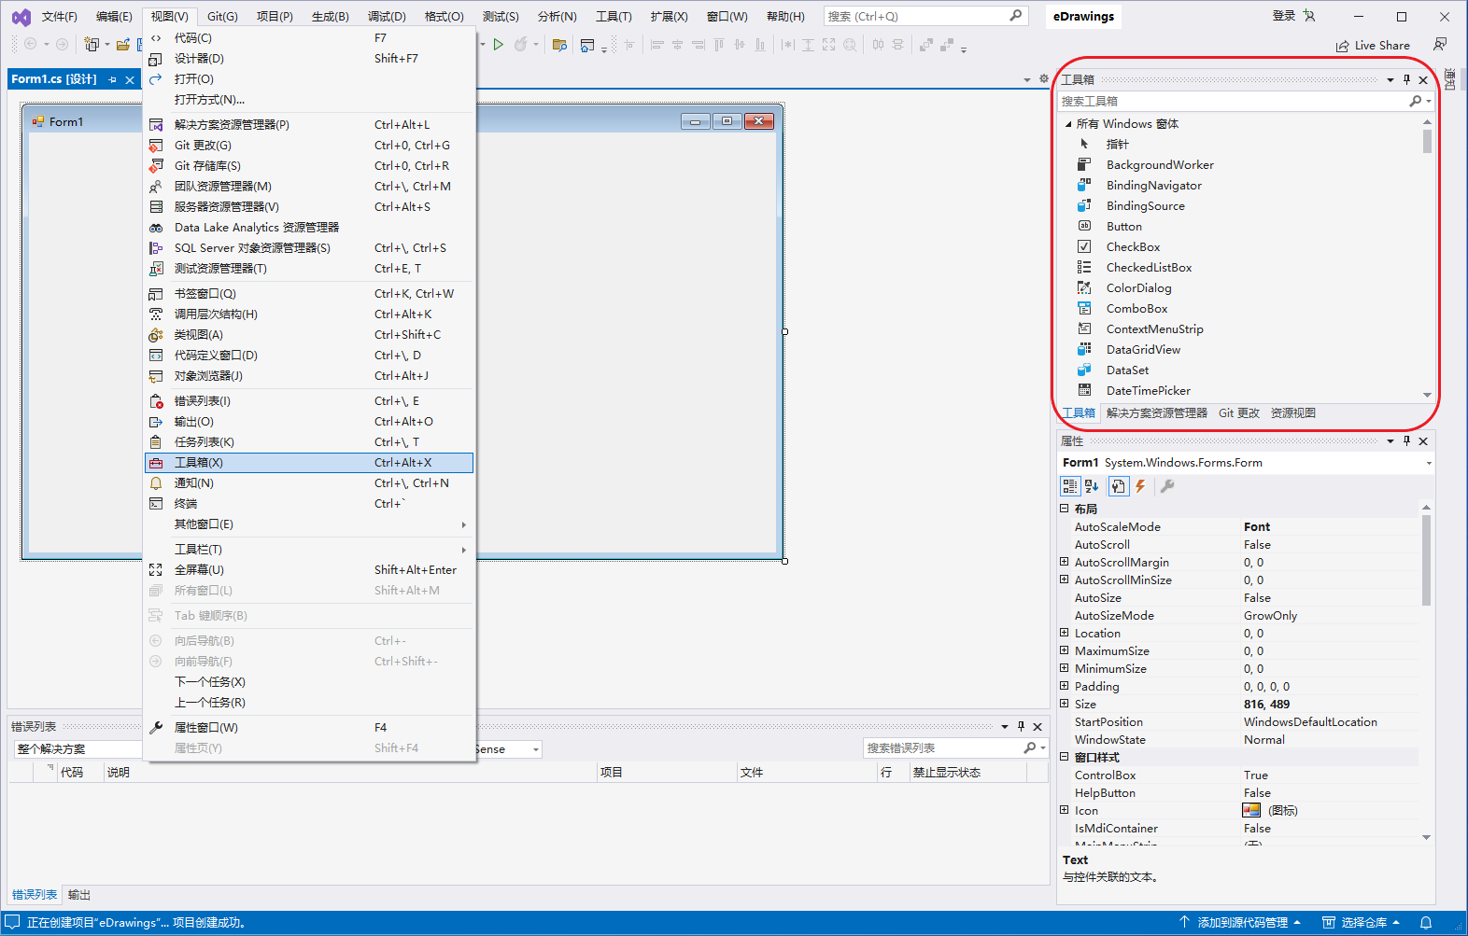The image size is (1468, 936).
Task: Click the Properties panel Events lightning icon
Action: coord(1140,486)
